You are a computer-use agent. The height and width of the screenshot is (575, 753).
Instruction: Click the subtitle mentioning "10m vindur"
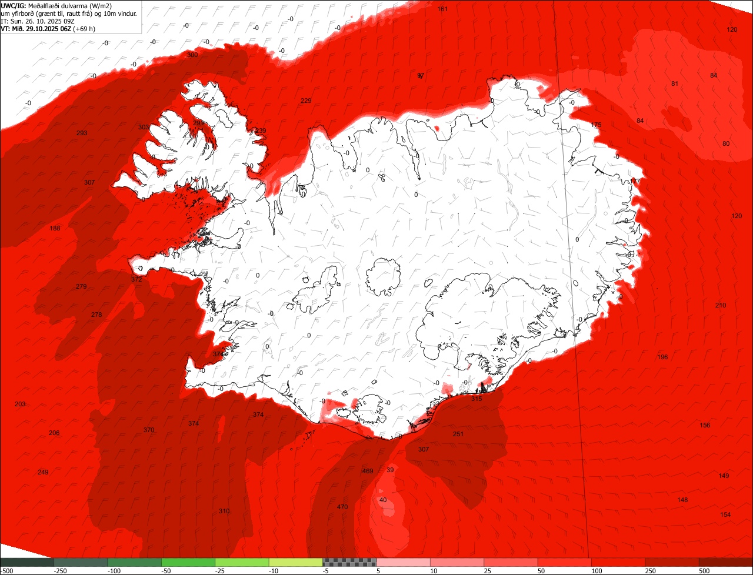pos(69,13)
